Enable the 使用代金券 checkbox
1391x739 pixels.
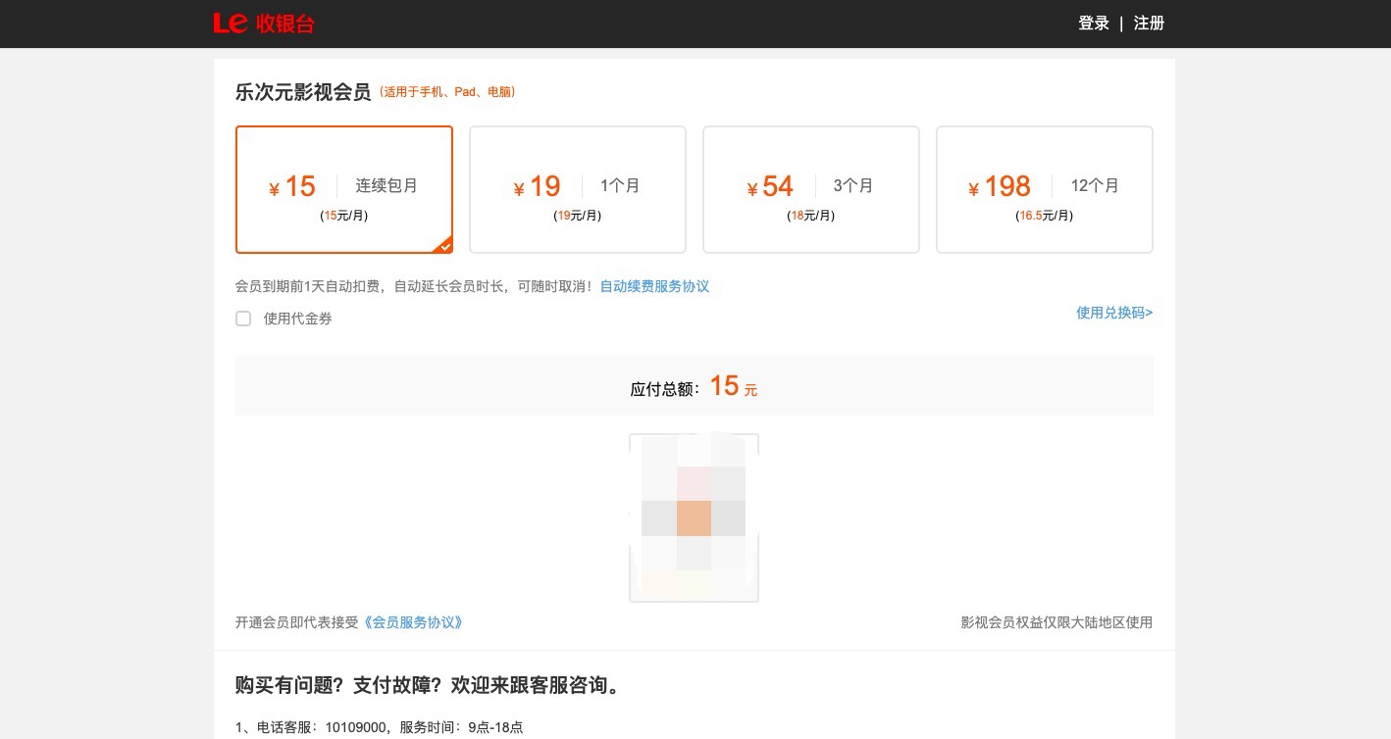coord(243,319)
